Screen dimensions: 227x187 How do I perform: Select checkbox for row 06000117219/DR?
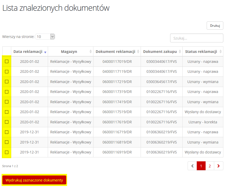click(7, 82)
